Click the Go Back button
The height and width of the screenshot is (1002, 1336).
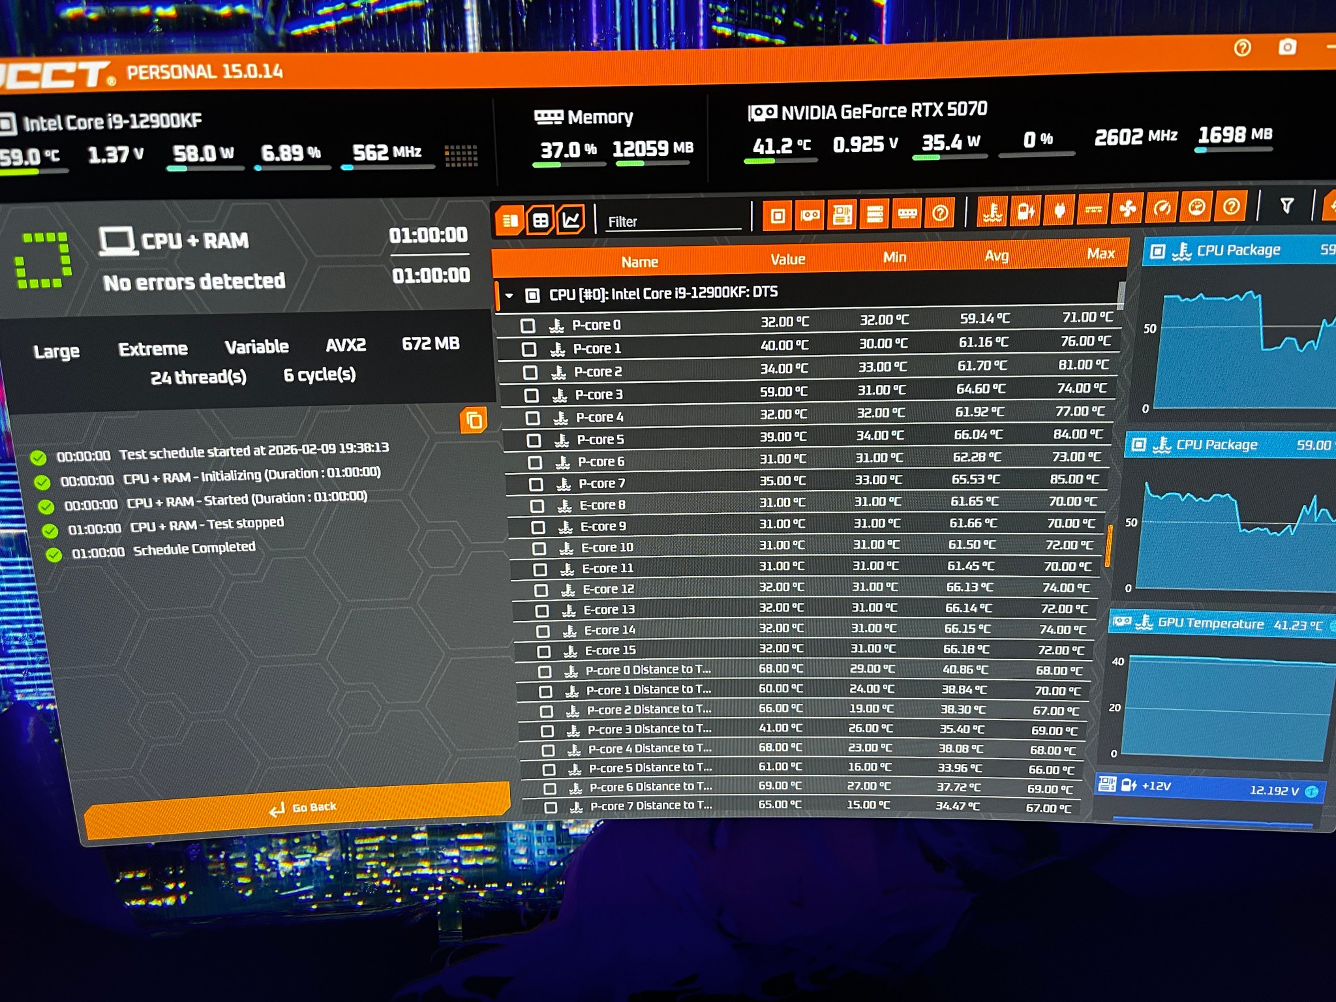pos(297,809)
